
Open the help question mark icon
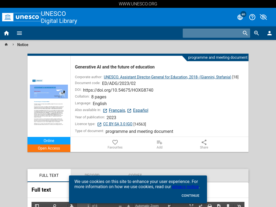click(252, 17)
